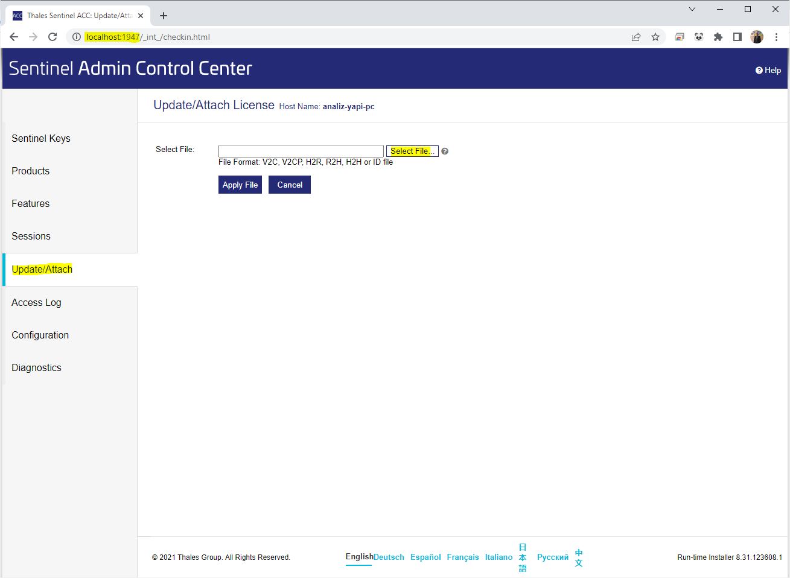Click host name analiz-yapi-pc
This screenshot has height=578, width=790.
tap(349, 107)
